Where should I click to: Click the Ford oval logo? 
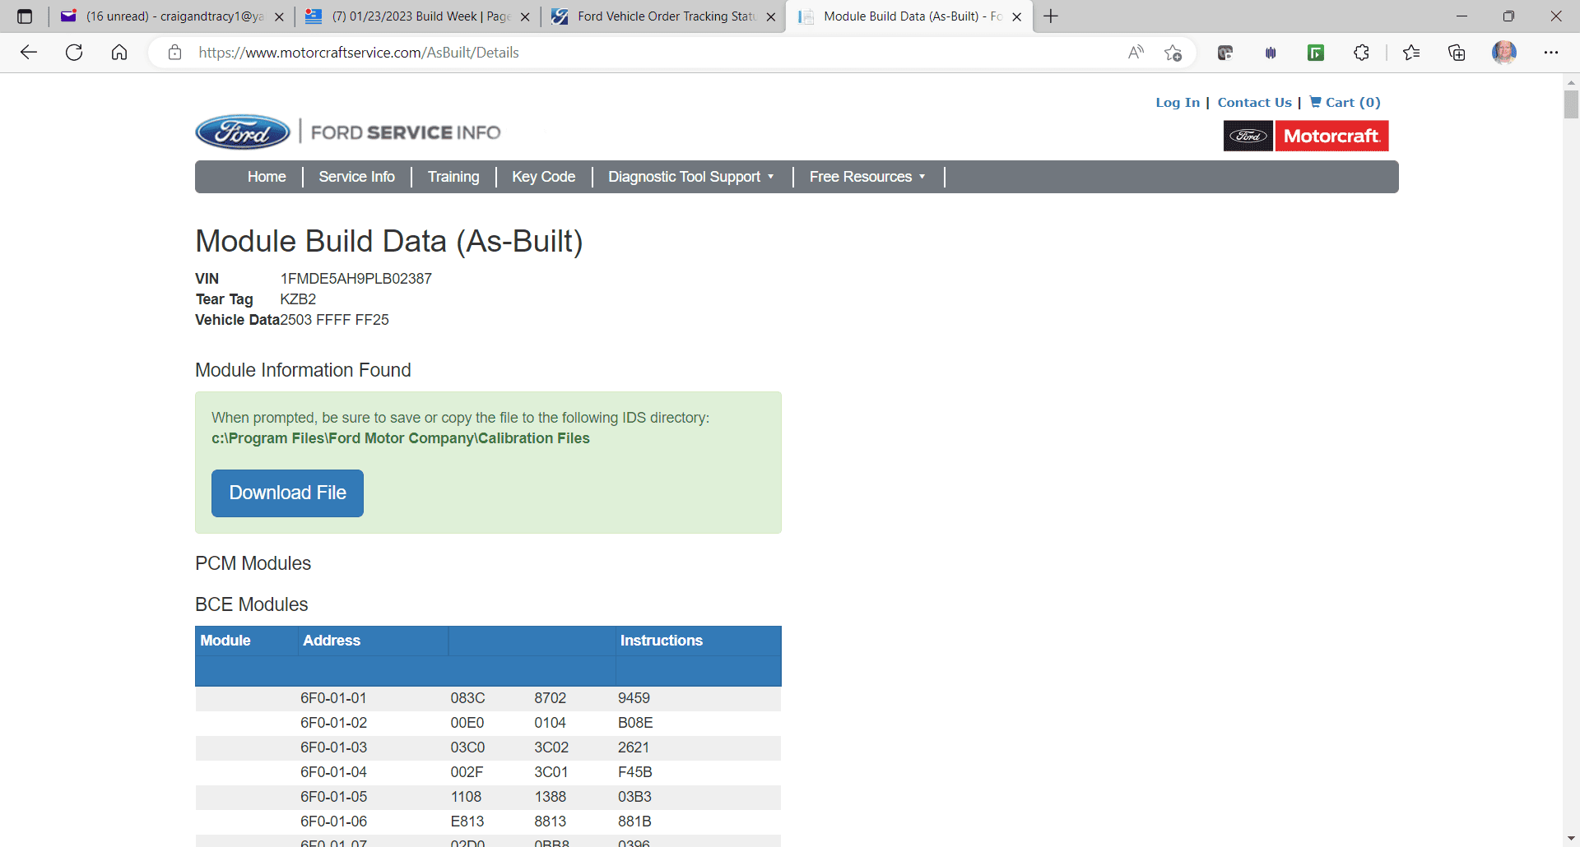click(243, 132)
